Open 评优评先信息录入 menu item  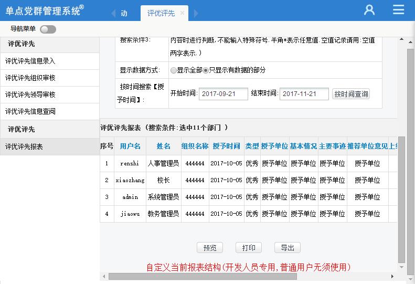(50, 61)
